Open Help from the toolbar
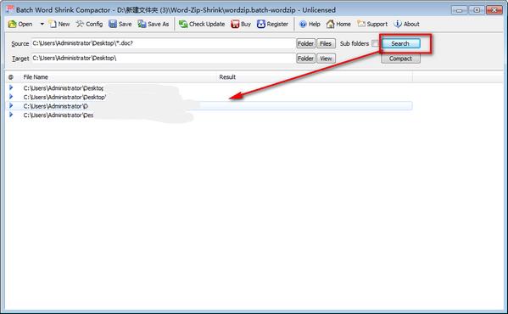 click(x=310, y=24)
